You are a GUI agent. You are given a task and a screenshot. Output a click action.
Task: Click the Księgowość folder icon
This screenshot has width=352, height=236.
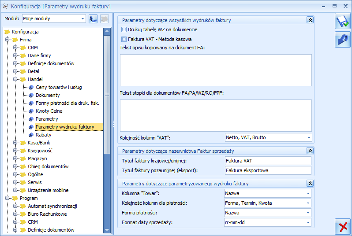tap(23, 151)
